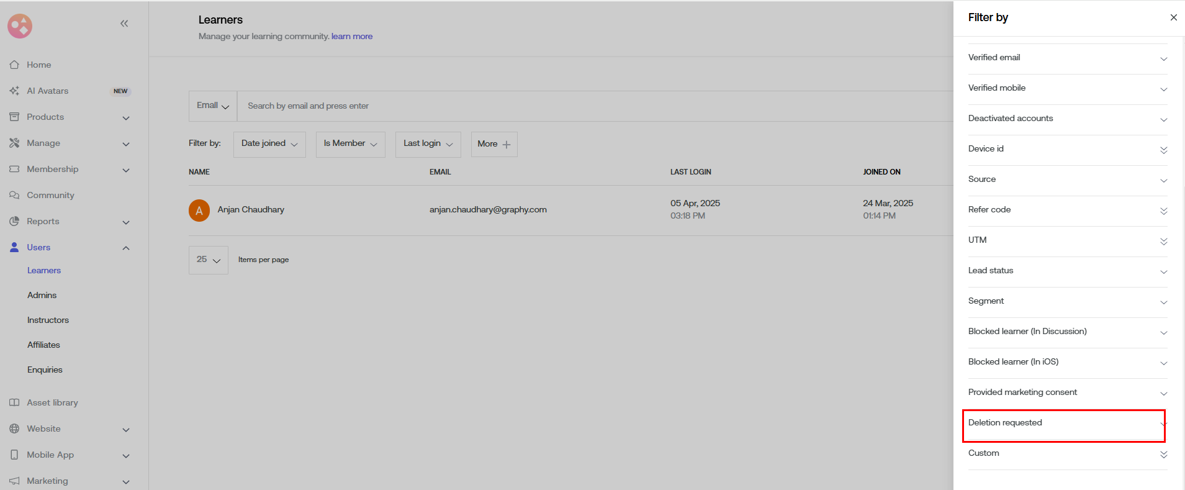1185x490 pixels.
Task: Click the Graphy logo at top left
Action: click(20, 26)
